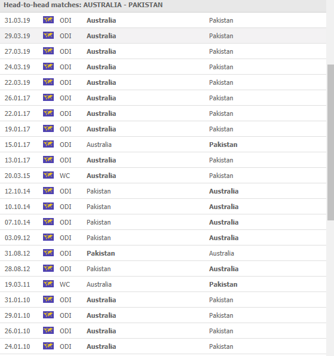Viewport: 334px width, 356px height.
Task: Select bold Pakistan on 31.08.12 match
Action: click(x=101, y=253)
